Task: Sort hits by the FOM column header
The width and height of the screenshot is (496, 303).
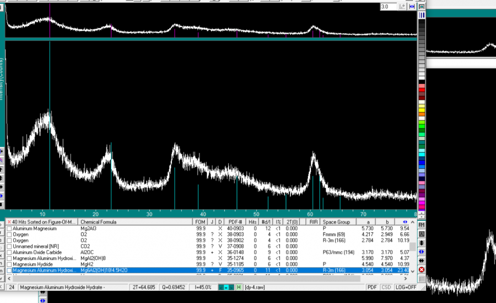Action: 200,222
